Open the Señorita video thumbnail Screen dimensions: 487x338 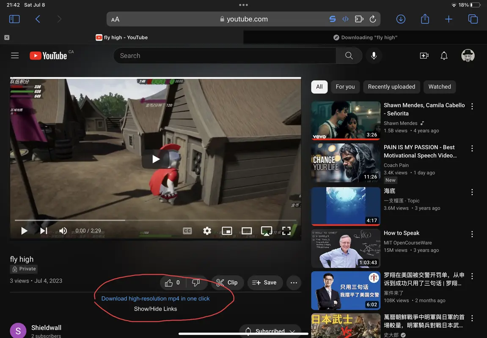(346, 121)
